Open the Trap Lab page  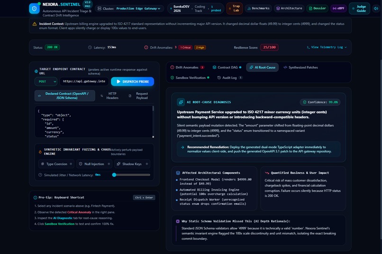tap(234, 8)
